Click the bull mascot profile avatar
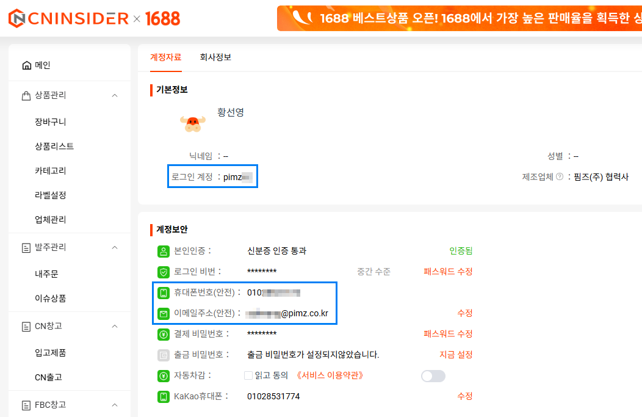This screenshot has height=417, width=642. [193, 123]
